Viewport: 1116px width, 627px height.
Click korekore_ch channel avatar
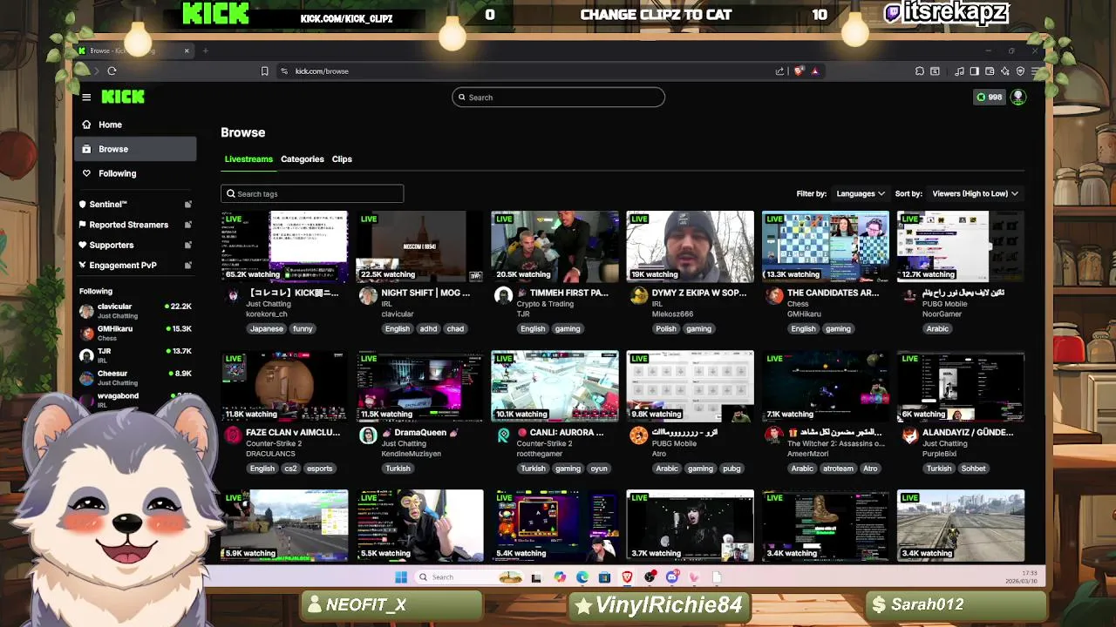[233, 296]
